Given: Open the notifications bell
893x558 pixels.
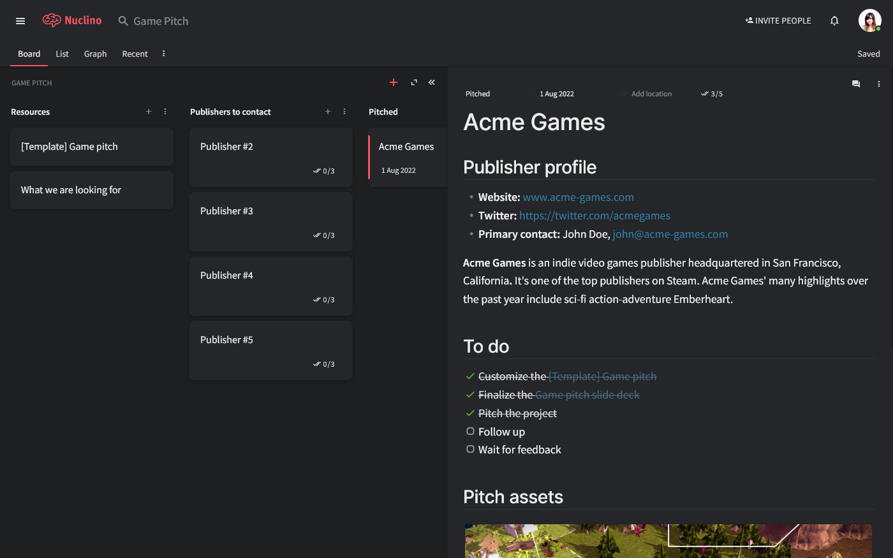Looking at the screenshot, I should (x=834, y=21).
